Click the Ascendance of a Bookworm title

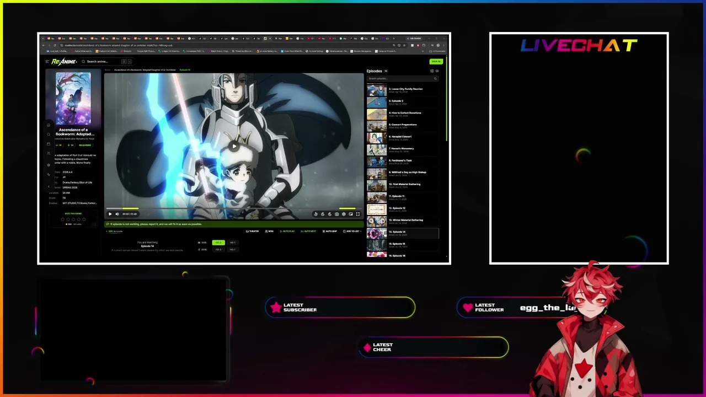[x=75, y=132]
